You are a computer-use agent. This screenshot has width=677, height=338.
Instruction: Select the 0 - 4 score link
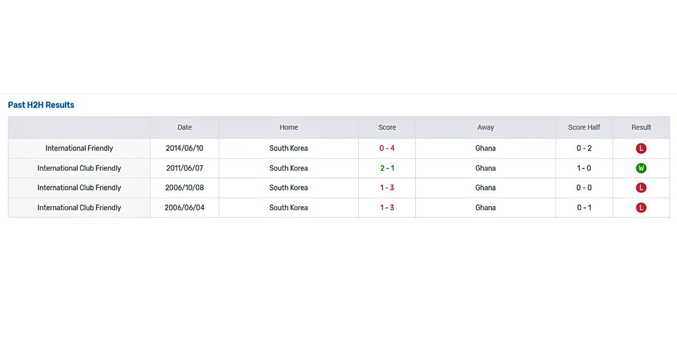(387, 148)
